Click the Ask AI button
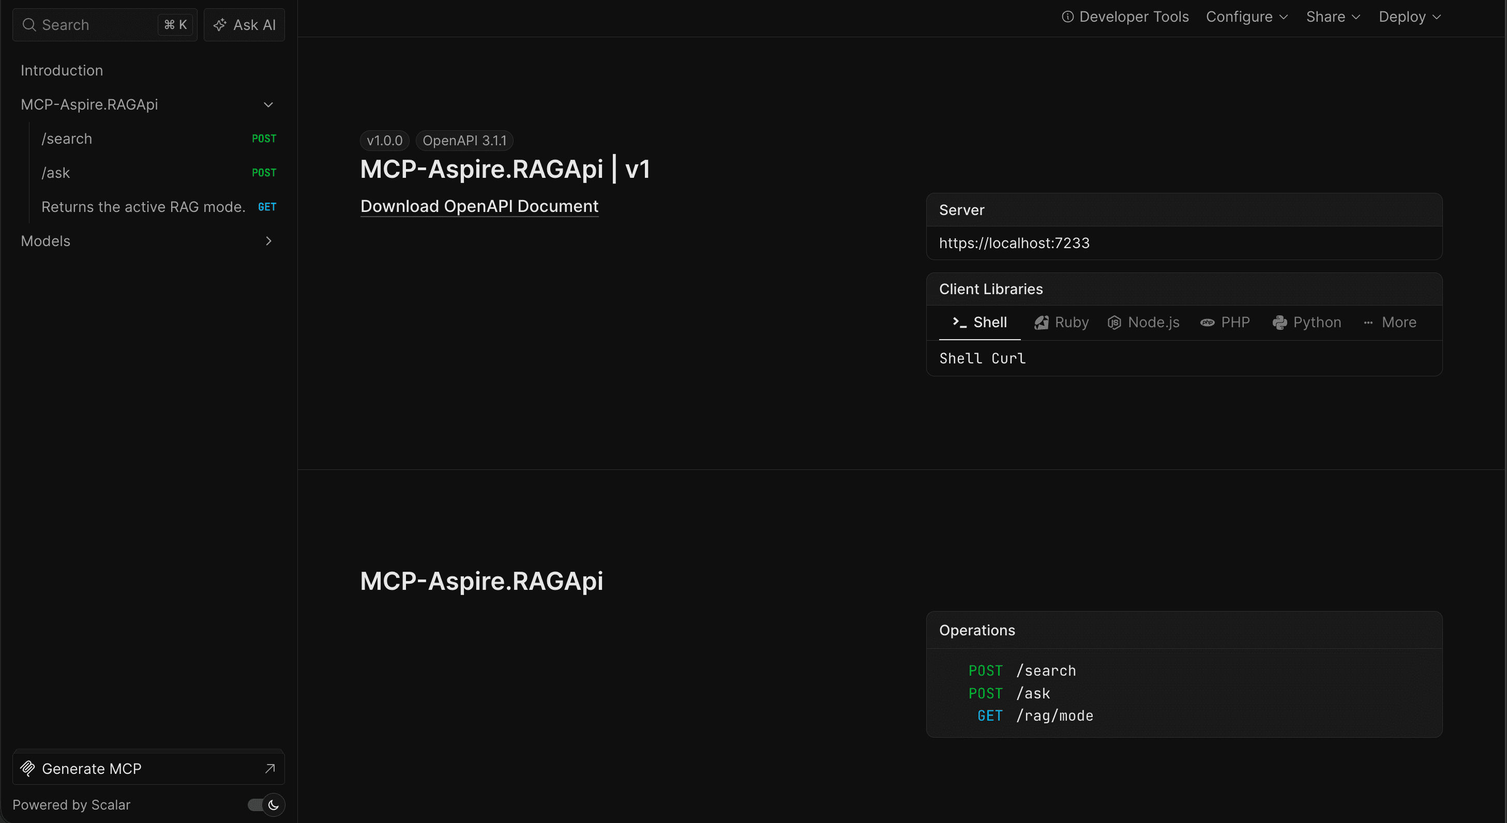This screenshot has height=823, width=1507. coord(244,25)
